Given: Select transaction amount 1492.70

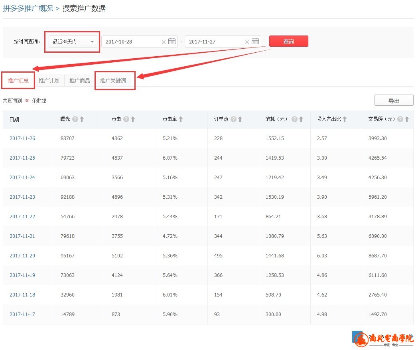Looking at the screenshot, I should tap(378, 314).
